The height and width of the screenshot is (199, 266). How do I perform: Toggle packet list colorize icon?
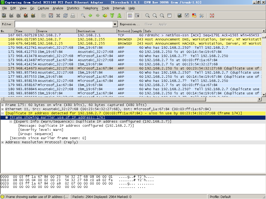(x=130, y=16)
